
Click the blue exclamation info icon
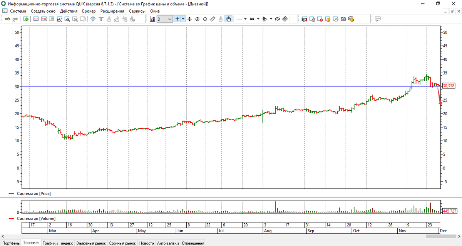[93, 19]
